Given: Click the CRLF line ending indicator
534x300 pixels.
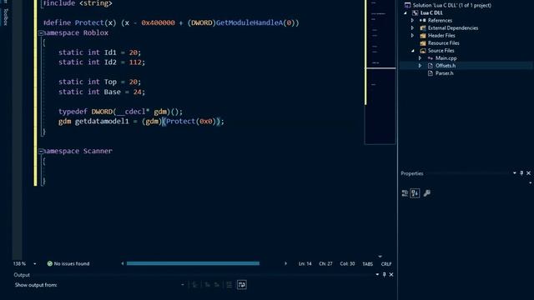Looking at the screenshot, I should click(386, 264).
